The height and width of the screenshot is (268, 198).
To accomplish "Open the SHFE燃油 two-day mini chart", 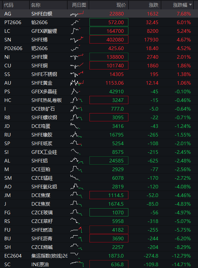I will tap(76, 230).
